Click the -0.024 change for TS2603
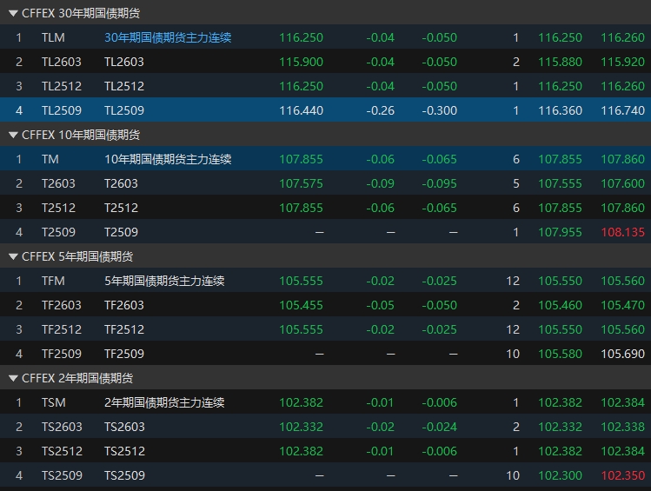The height and width of the screenshot is (491, 651). tap(439, 427)
